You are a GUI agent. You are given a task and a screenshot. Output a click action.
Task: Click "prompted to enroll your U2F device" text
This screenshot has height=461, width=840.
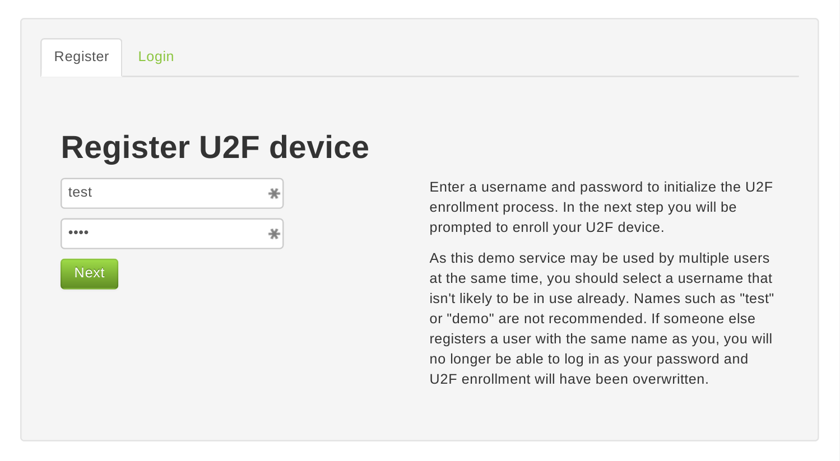coord(546,227)
